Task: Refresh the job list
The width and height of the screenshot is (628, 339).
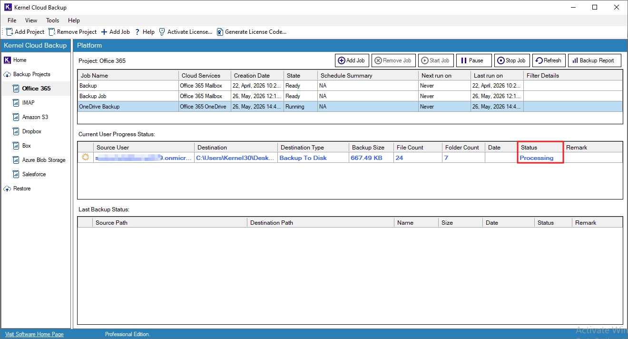Action: click(x=549, y=60)
